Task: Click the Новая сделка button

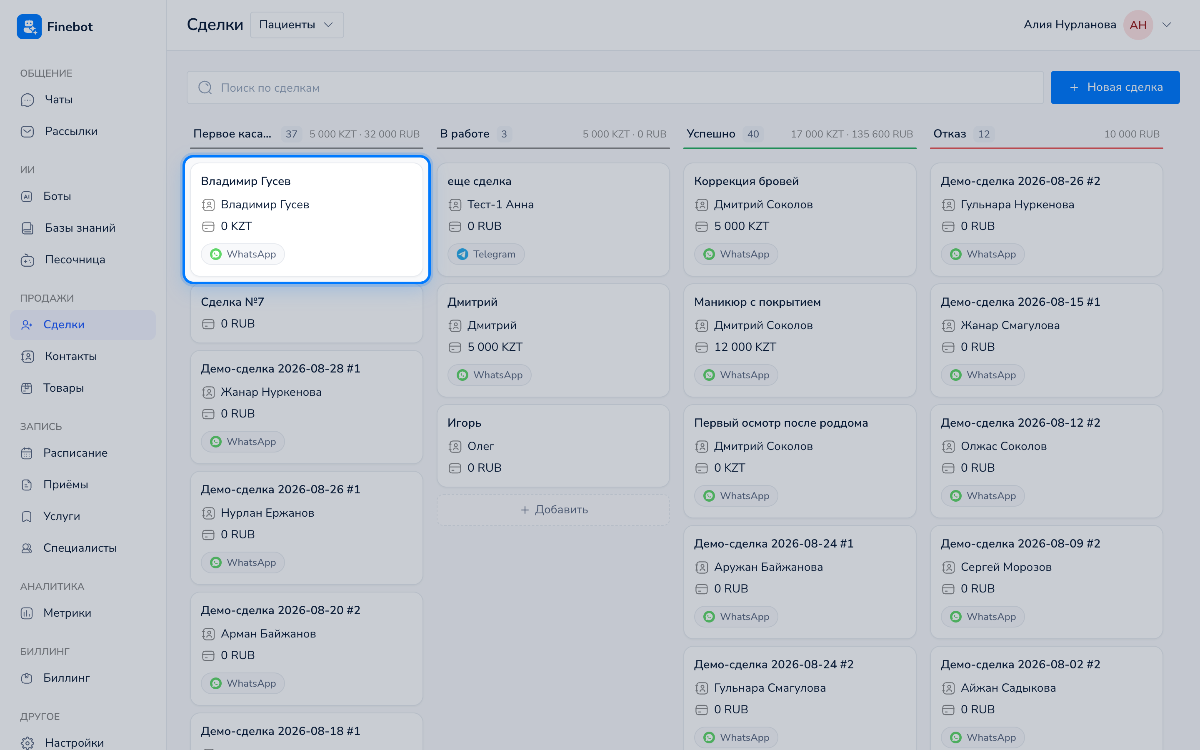Action: point(1115,87)
